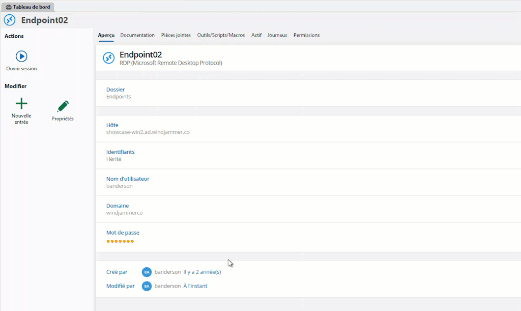Select the Documentation tab
Image resolution: width=521 pixels, height=311 pixels.
(x=137, y=35)
